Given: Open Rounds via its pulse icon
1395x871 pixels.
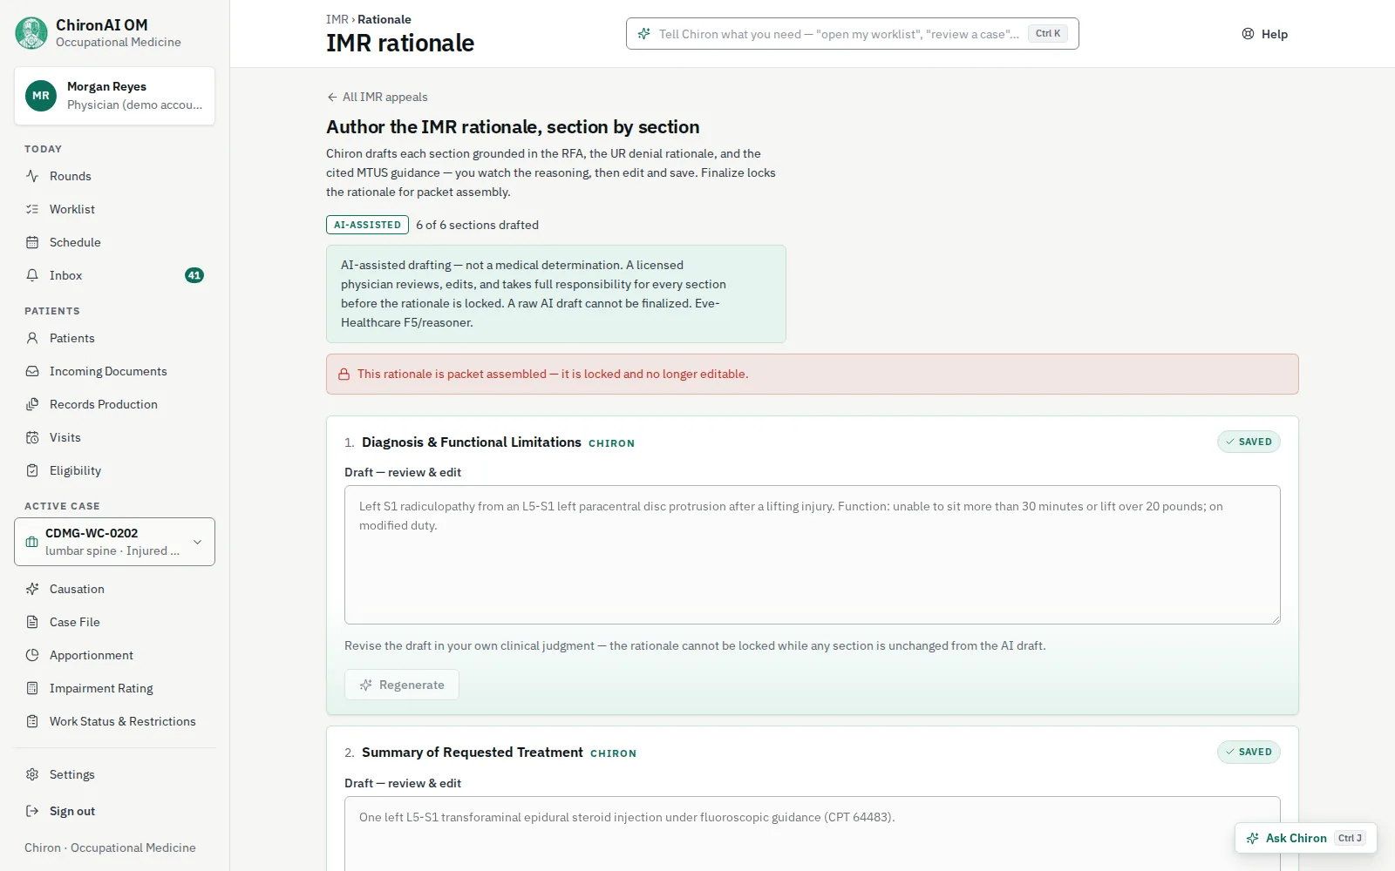Looking at the screenshot, I should pyautogui.click(x=32, y=176).
